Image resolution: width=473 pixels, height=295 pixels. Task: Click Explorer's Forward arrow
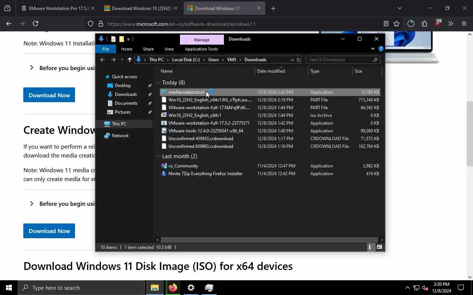click(113, 60)
